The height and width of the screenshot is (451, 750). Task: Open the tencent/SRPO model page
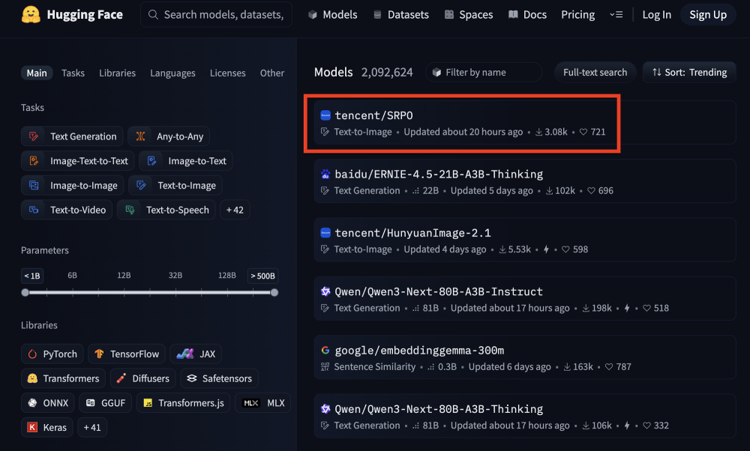(x=373, y=115)
